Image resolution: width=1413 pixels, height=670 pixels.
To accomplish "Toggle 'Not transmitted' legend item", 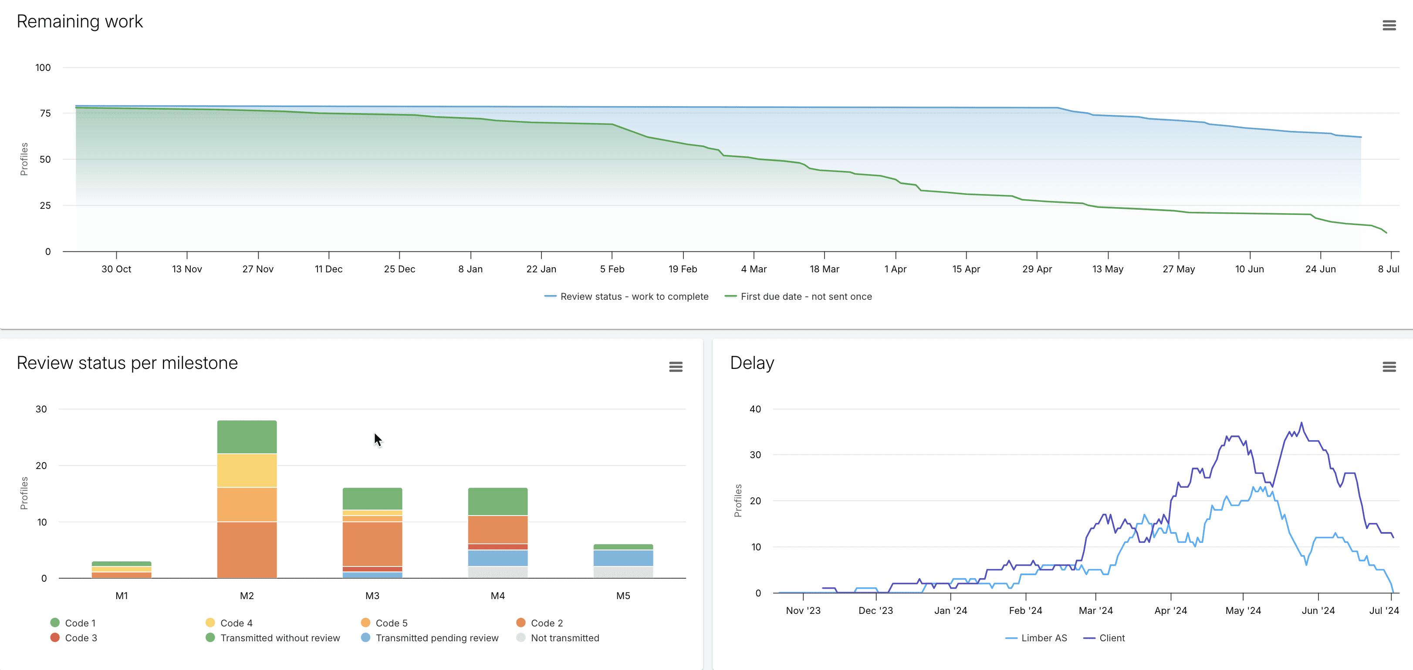I will click(x=565, y=638).
